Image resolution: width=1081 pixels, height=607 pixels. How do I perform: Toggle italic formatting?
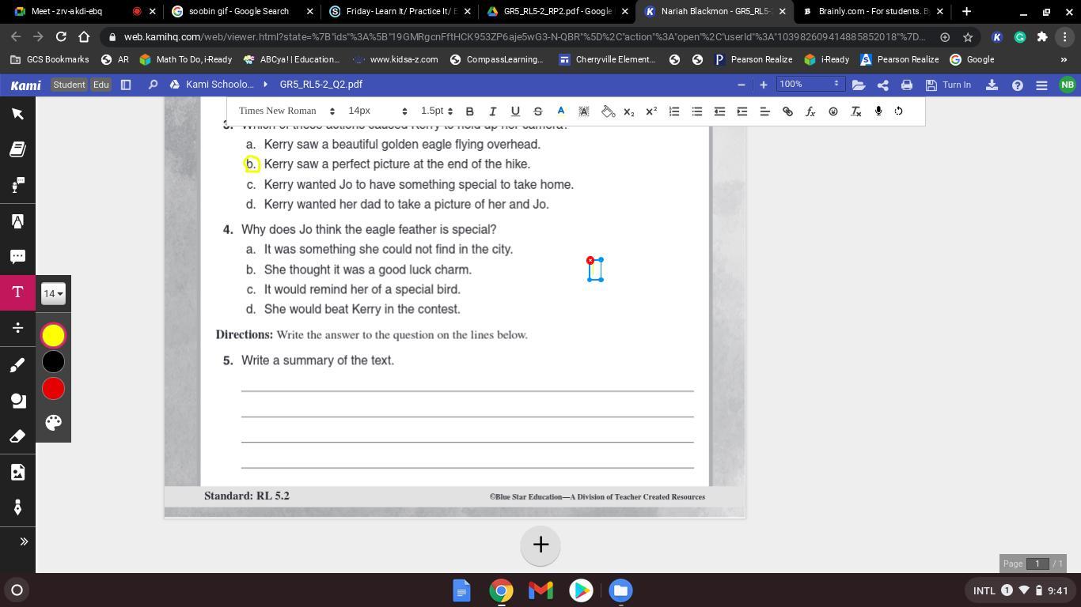pos(492,111)
